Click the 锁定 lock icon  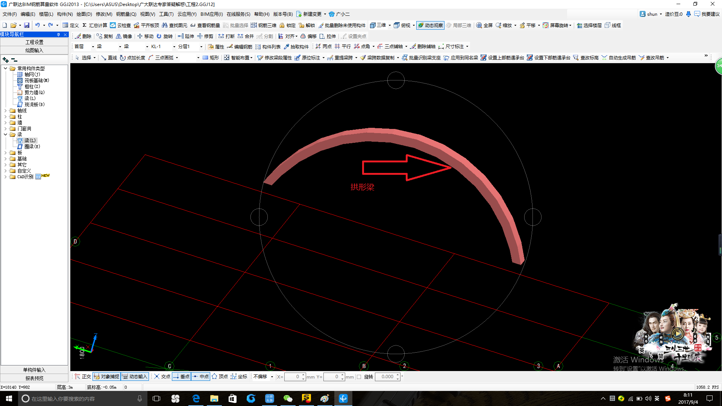pos(287,25)
